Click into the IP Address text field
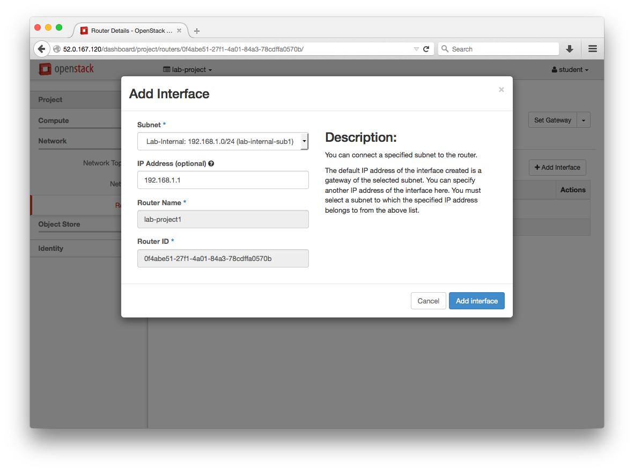 coord(223,180)
